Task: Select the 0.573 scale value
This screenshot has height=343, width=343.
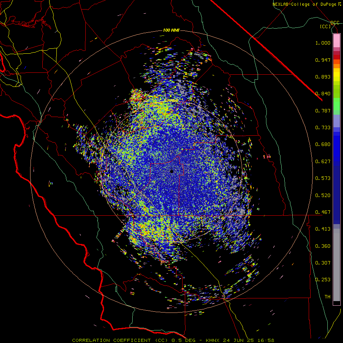Action: coord(323,178)
